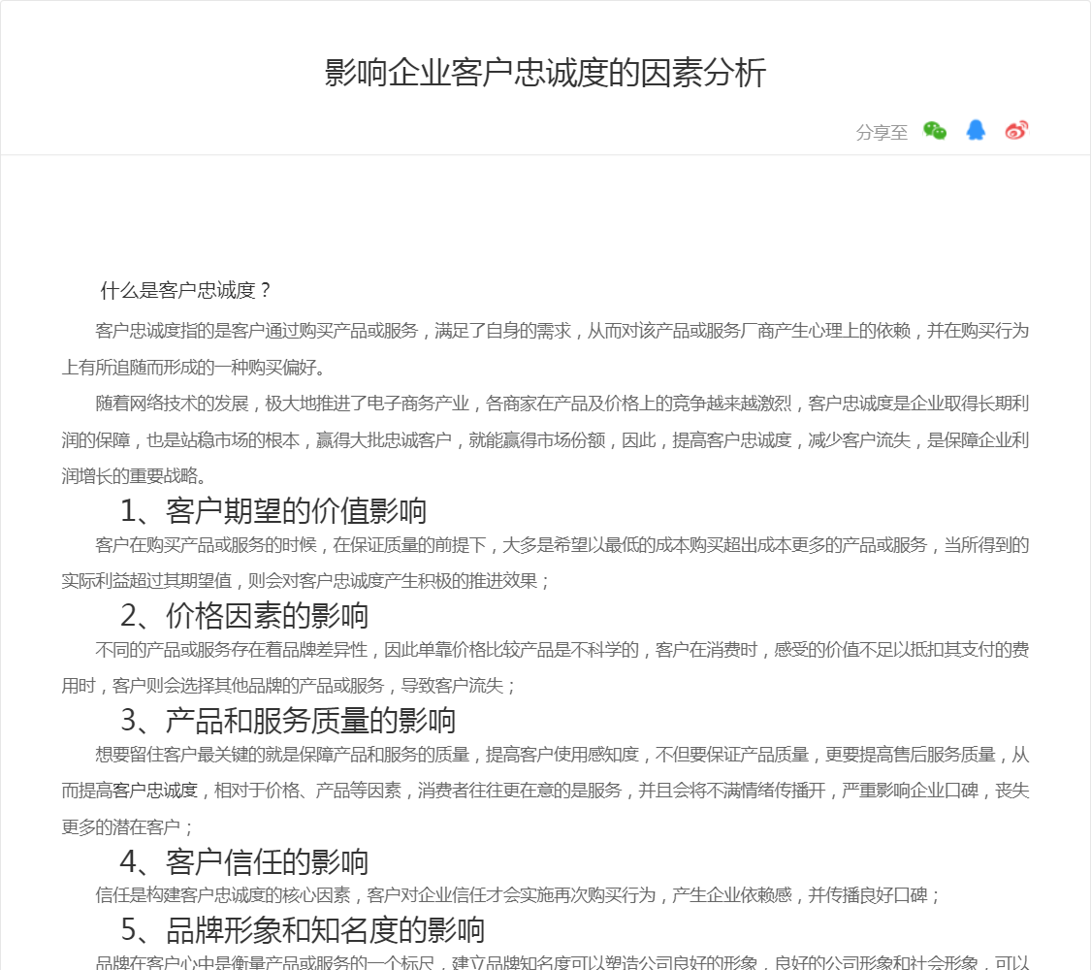Click the article title '影响企业客户忠诚度的因素分析'
The height and width of the screenshot is (970, 1091).
click(545, 74)
